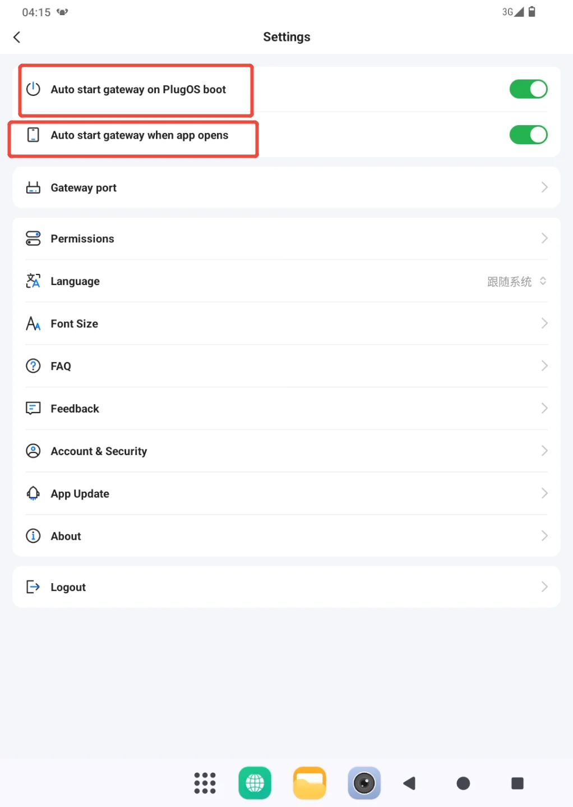
Task: Tap the FAQ question mark icon
Action: pyautogui.click(x=33, y=366)
